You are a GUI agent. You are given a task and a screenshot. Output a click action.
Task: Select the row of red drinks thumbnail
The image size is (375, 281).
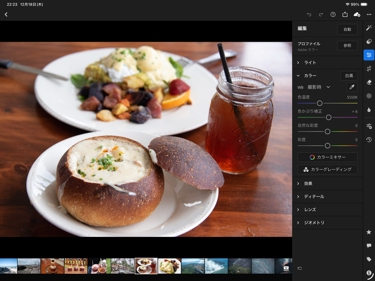coord(76,266)
